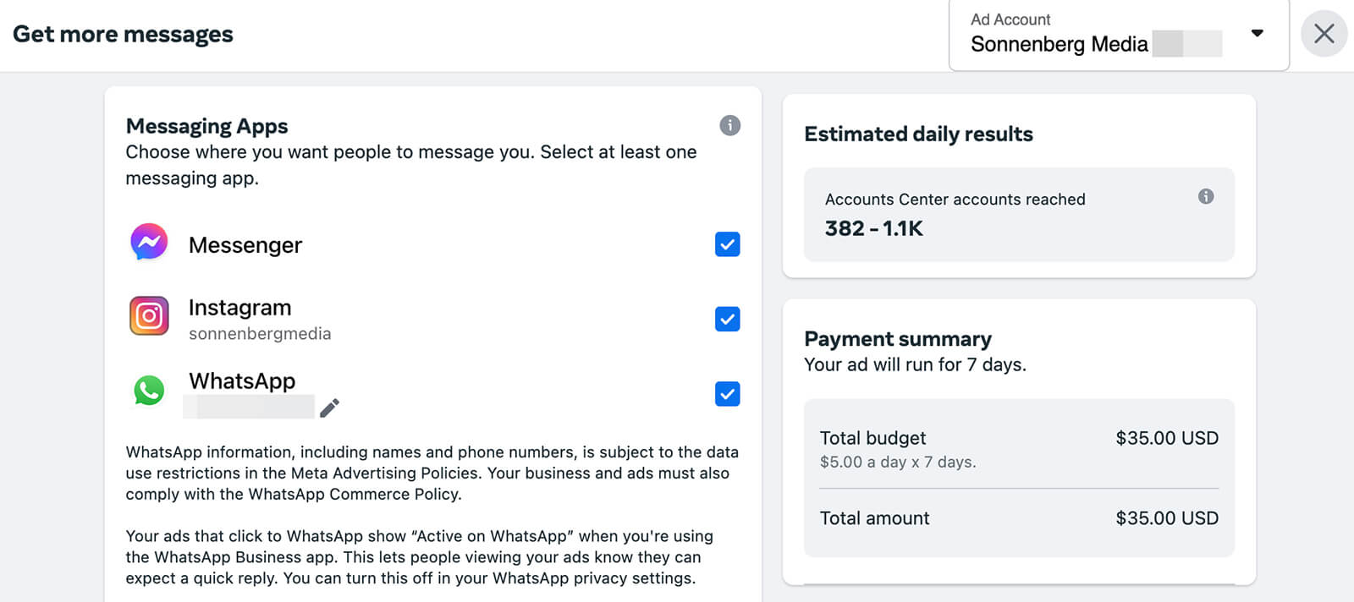Viewport: 1354px width, 602px height.
Task: Close the Get more messages dialog
Action: [1324, 34]
